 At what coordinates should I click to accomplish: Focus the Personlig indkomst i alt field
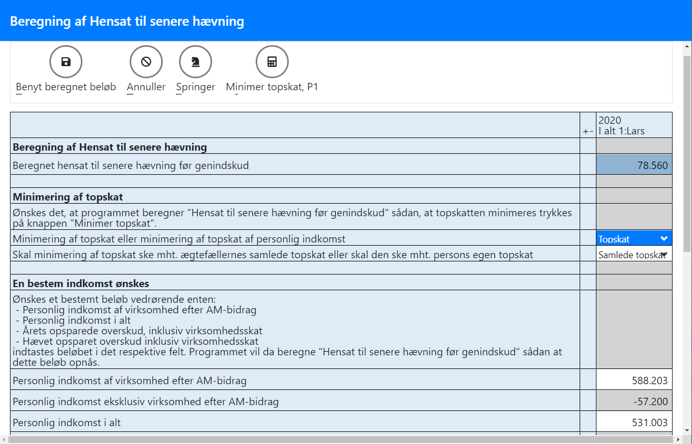click(x=634, y=422)
